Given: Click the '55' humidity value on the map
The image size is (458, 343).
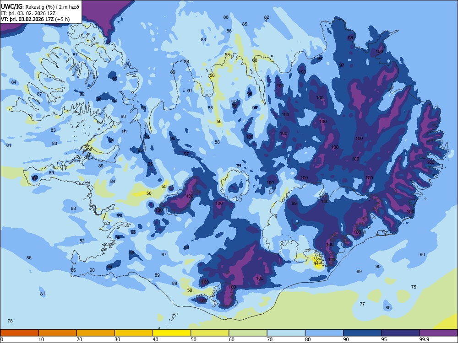Looking at the screenshot, I should pos(164,187).
